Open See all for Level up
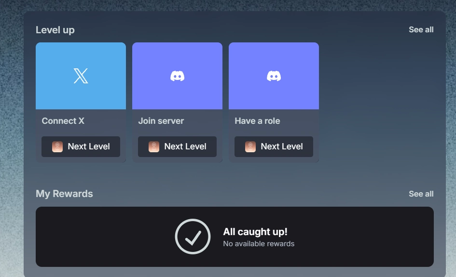 [x=421, y=29]
